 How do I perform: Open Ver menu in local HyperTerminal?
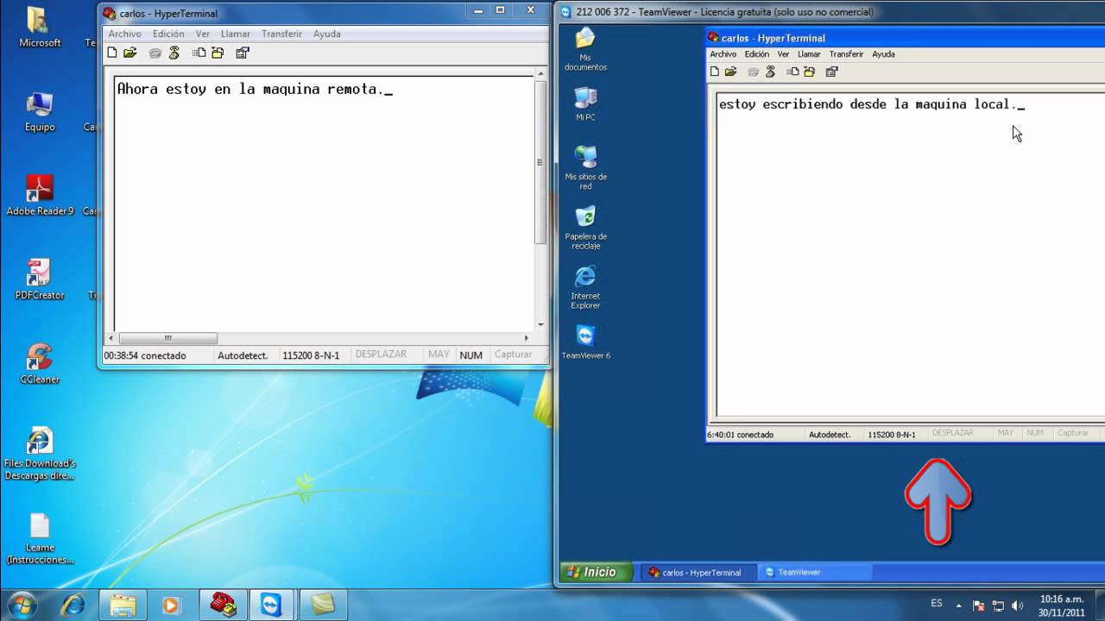203,34
